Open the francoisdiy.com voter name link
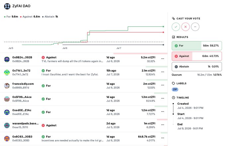Screen dimensions: 226x146 (23, 84)
